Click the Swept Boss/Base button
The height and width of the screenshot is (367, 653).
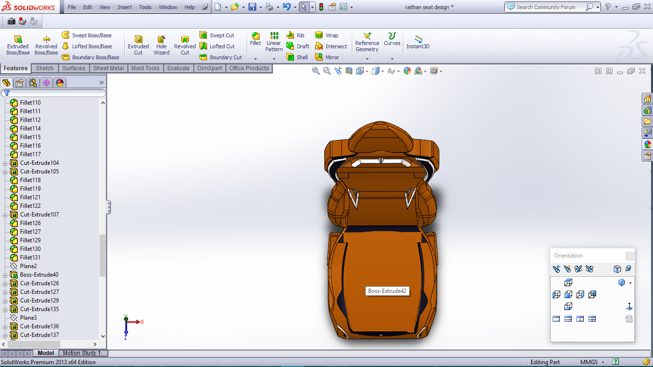(87, 35)
